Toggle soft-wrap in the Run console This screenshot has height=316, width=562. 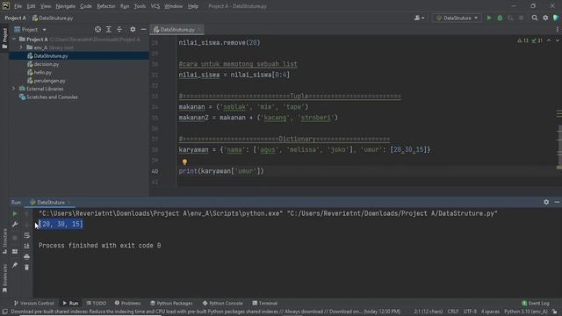27,235
